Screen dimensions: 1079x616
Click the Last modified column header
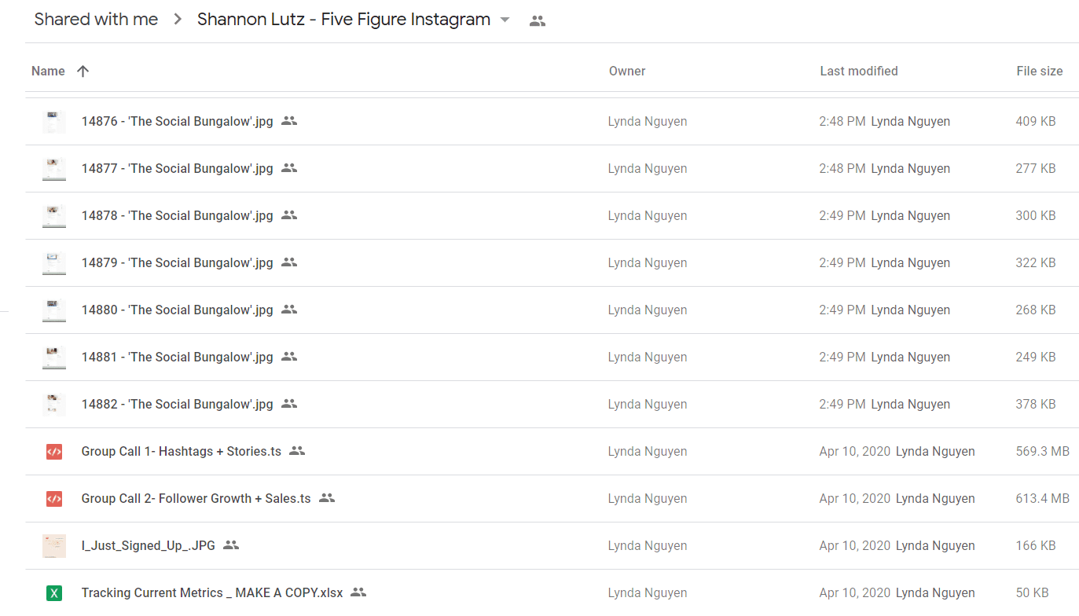tap(858, 71)
